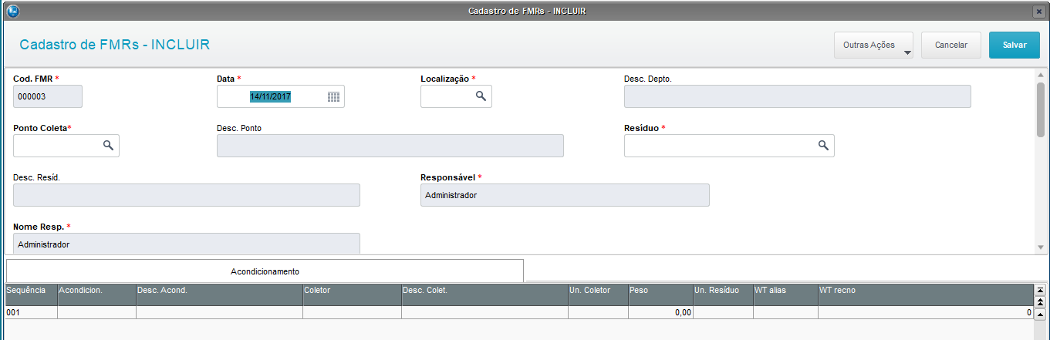Click the Resíduo text input field

coord(719,145)
